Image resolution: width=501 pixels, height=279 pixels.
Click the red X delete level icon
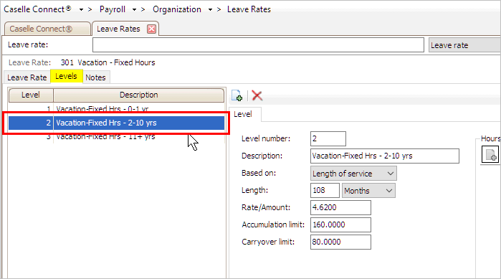tap(257, 95)
